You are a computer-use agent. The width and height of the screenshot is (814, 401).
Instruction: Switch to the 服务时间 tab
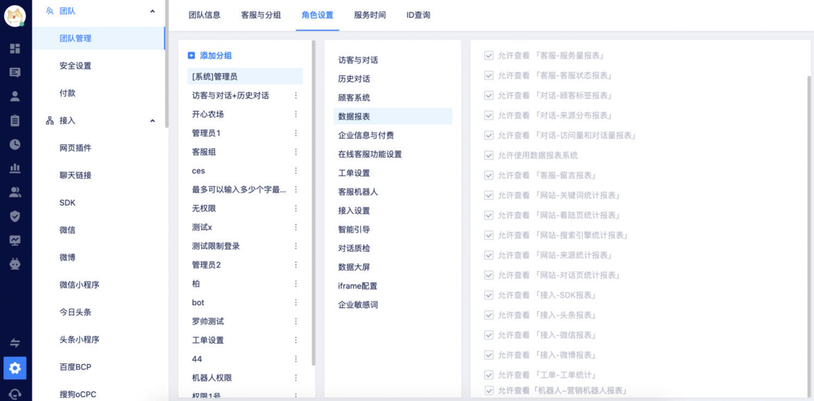pyautogui.click(x=370, y=15)
